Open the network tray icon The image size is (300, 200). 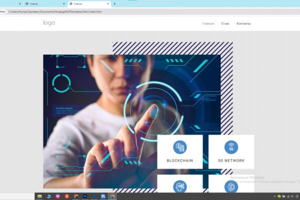[288, 196]
